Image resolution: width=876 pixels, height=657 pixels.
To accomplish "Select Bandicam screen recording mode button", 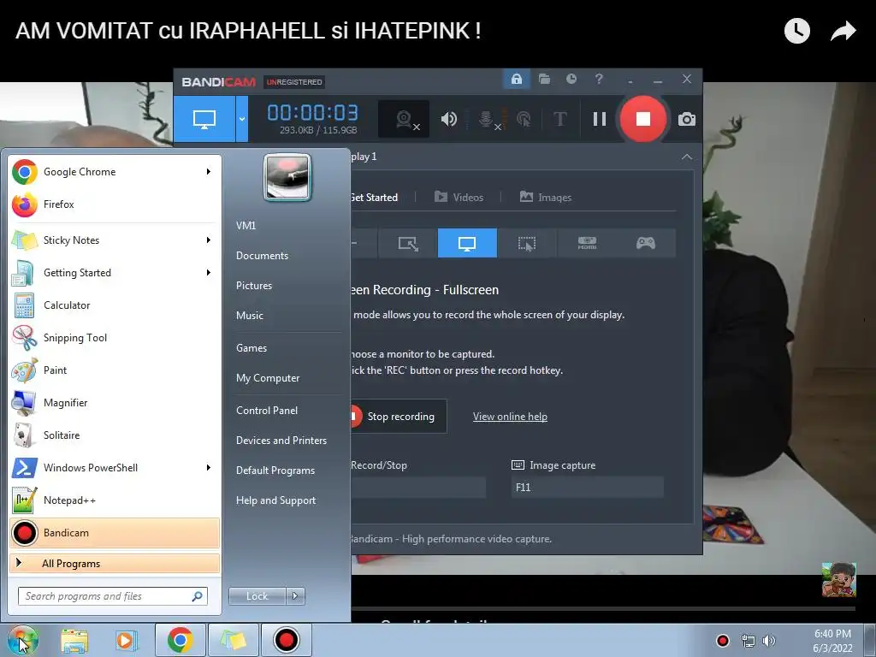I will (204, 119).
